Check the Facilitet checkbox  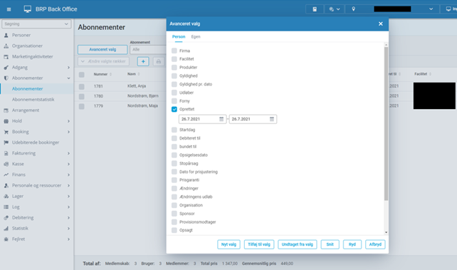174,59
